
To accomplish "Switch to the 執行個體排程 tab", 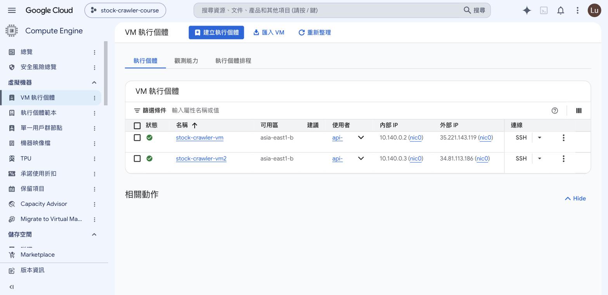I will pyautogui.click(x=233, y=61).
